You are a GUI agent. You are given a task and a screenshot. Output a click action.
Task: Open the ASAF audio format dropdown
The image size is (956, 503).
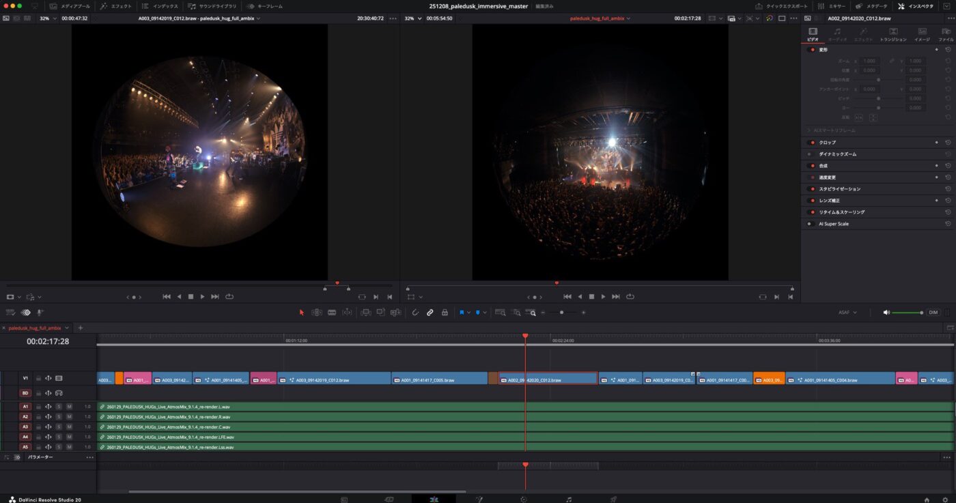click(x=847, y=313)
